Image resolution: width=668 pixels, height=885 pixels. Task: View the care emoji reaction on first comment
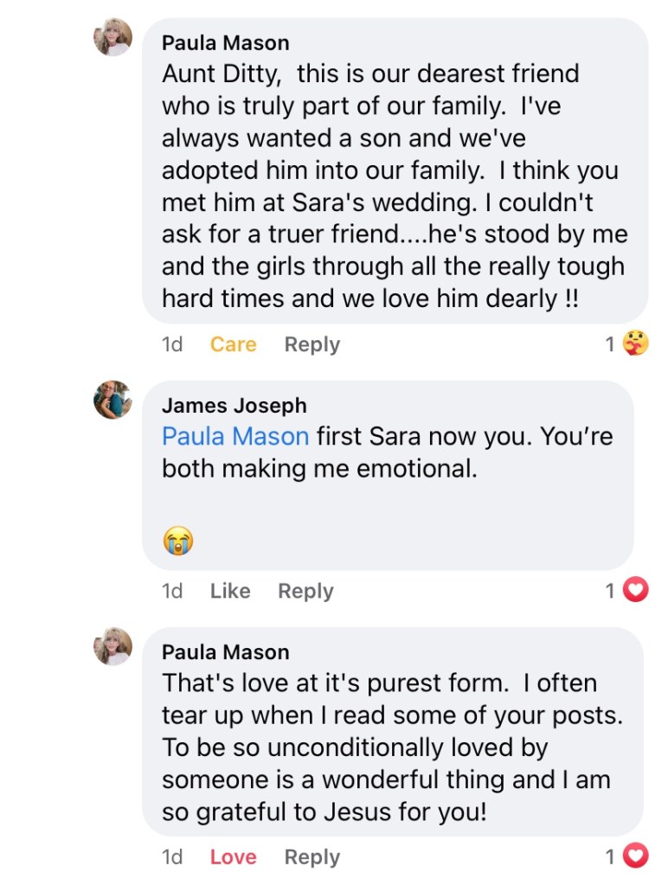636,344
